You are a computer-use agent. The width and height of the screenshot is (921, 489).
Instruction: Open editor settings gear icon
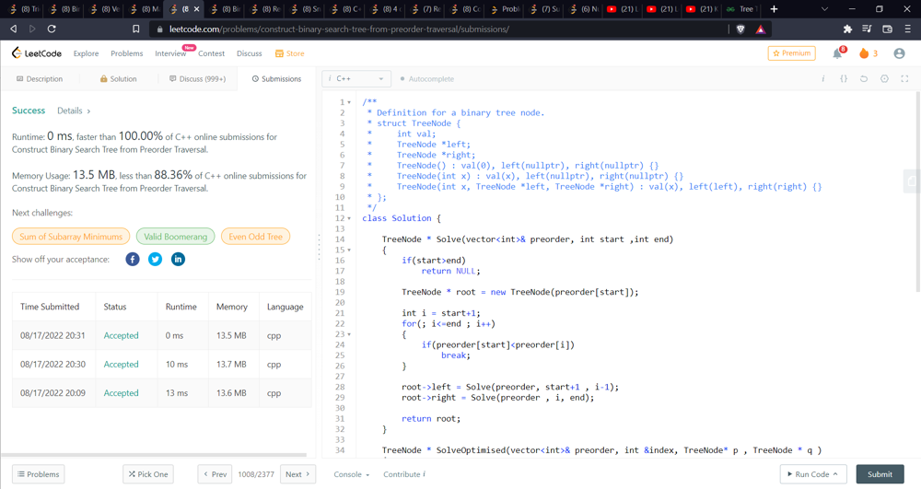pyautogui.click(x=884, y=79)
